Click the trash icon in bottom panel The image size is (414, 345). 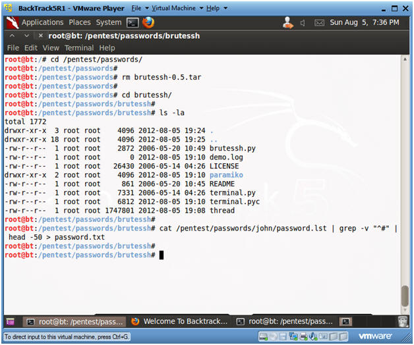[403, 321]
